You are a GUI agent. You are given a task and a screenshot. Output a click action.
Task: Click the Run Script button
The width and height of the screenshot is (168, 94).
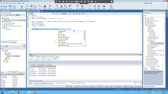[x=109, y=86]
